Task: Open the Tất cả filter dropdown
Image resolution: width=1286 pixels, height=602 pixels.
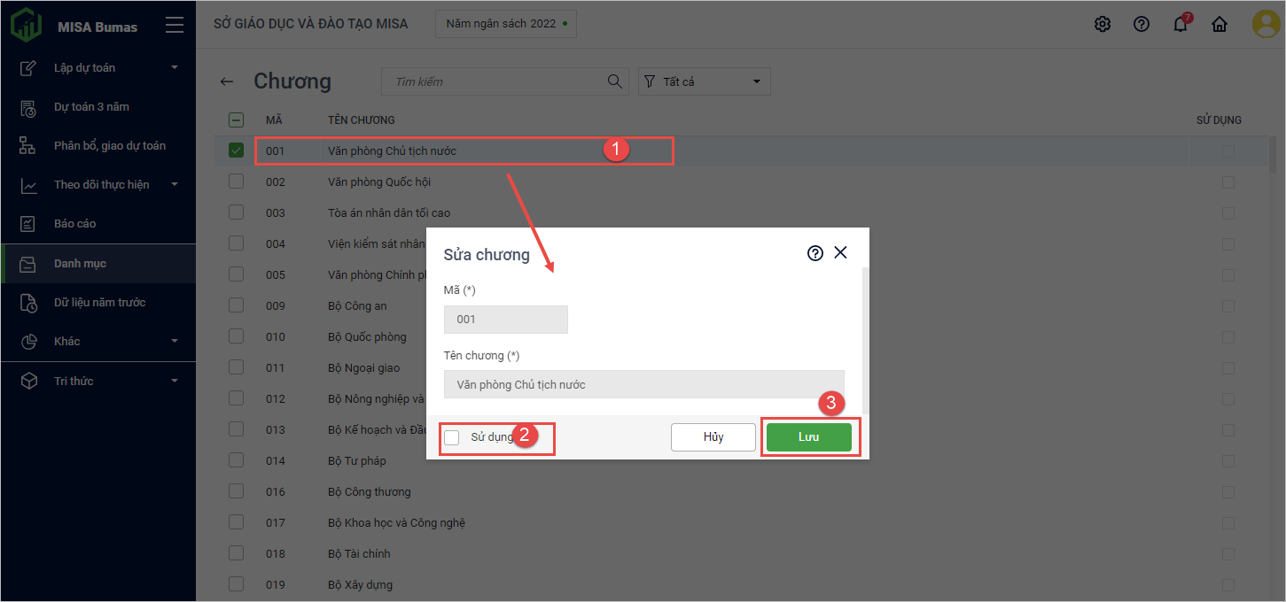Action: coord(705,81)
